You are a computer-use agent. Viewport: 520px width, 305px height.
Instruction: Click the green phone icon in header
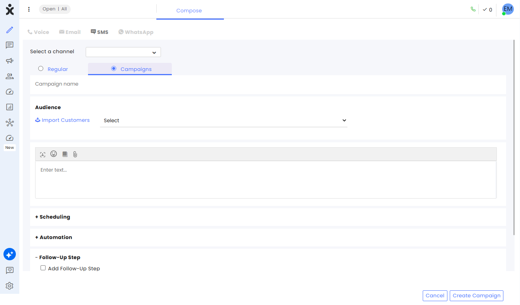click(473, 9)
